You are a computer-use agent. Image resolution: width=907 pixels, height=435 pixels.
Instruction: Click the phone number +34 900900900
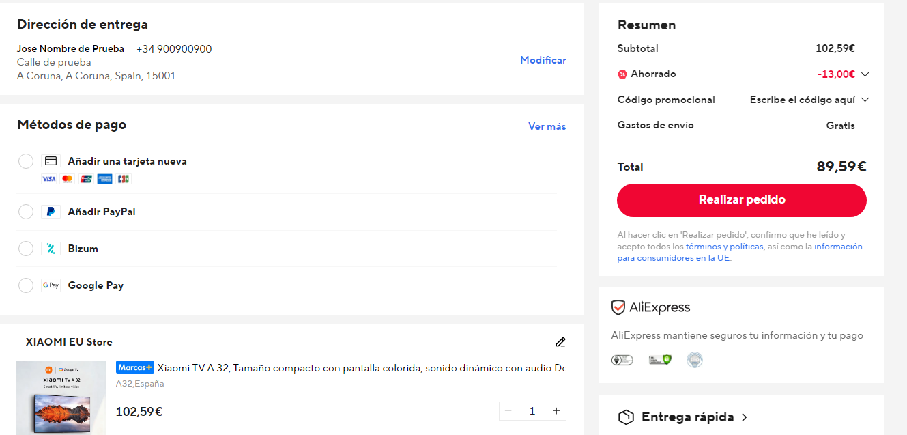(x=174, y=49)
